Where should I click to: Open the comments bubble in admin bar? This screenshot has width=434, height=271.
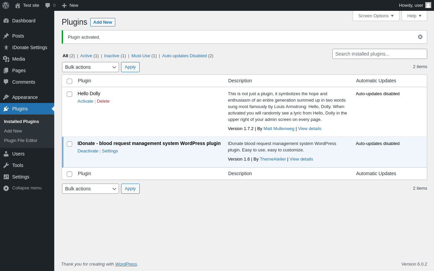tap(48, 5)
